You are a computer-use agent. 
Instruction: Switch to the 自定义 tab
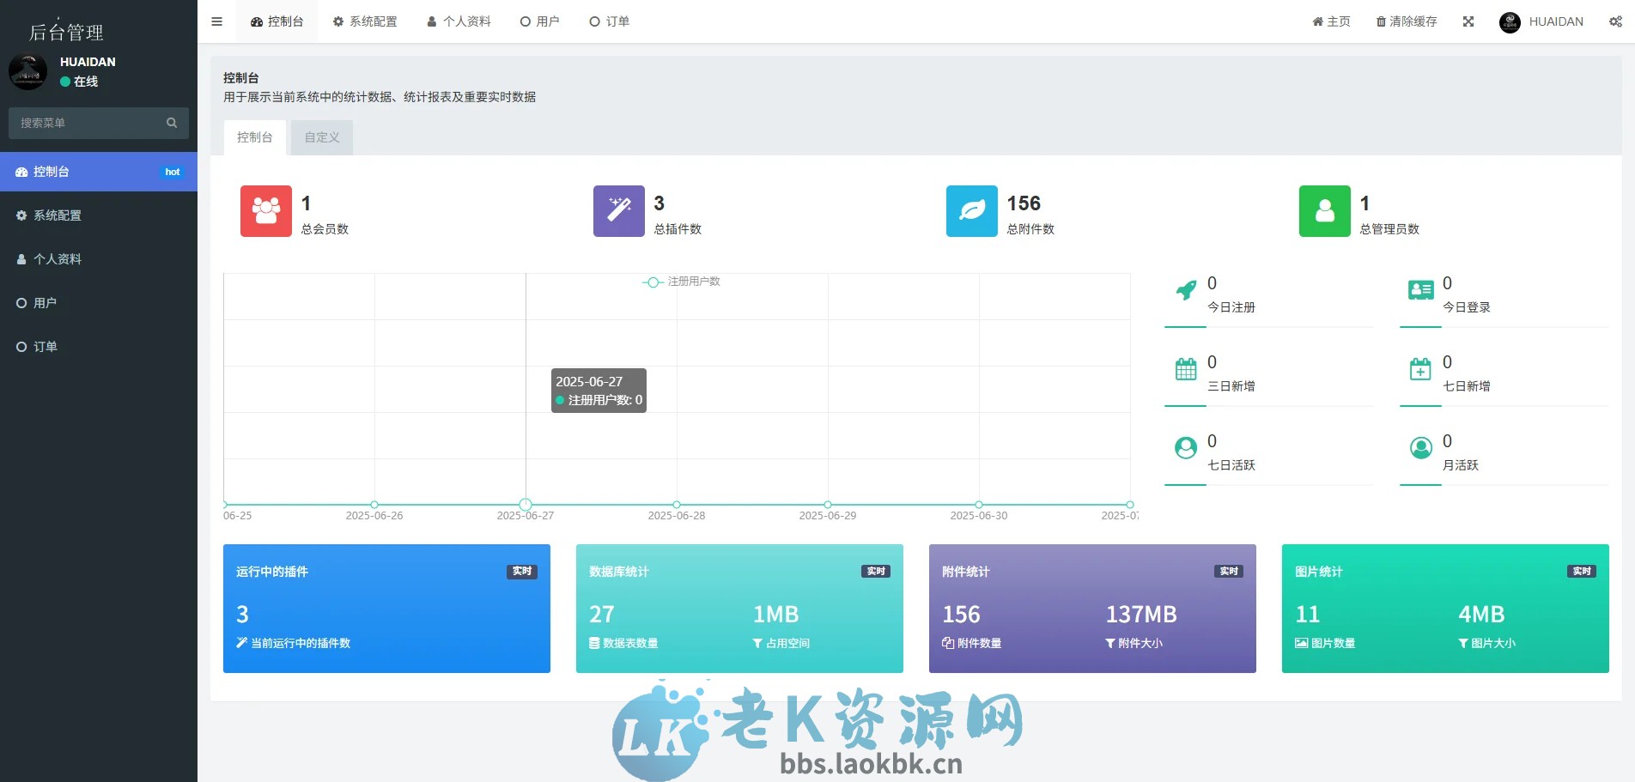(x=321, y=137)
